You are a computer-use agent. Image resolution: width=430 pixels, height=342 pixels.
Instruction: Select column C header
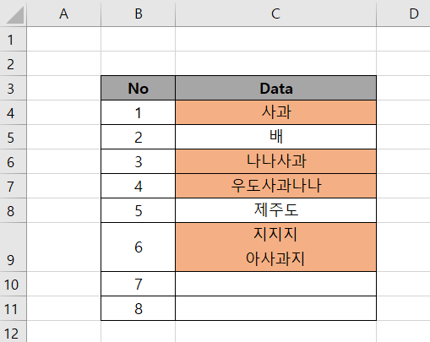pyautogui.click(x=275, y=14)
